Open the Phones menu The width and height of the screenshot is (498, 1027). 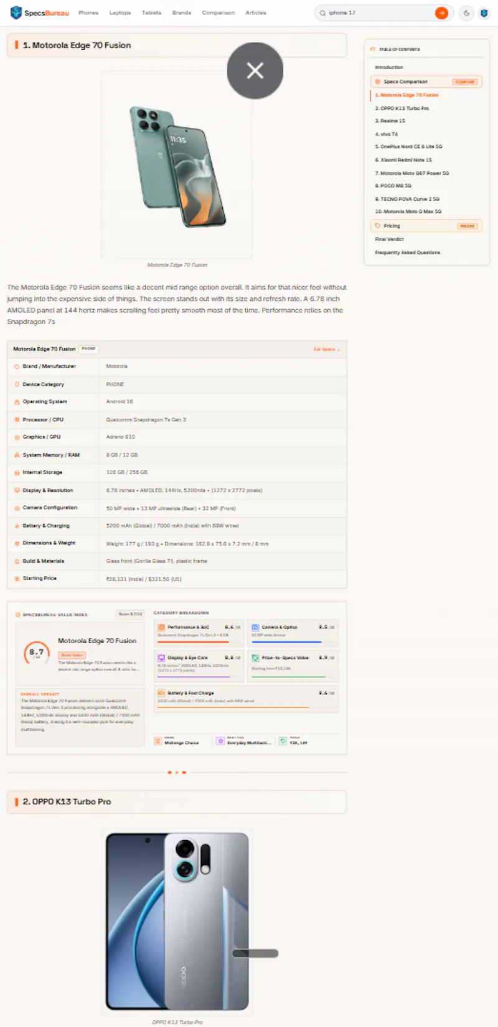point(88,12)
